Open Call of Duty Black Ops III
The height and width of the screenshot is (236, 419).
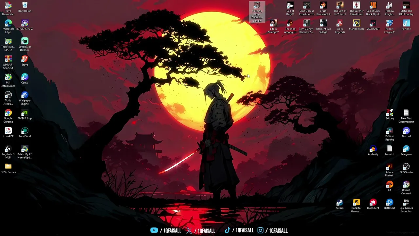pyautogui.click(x=373, y=9)
